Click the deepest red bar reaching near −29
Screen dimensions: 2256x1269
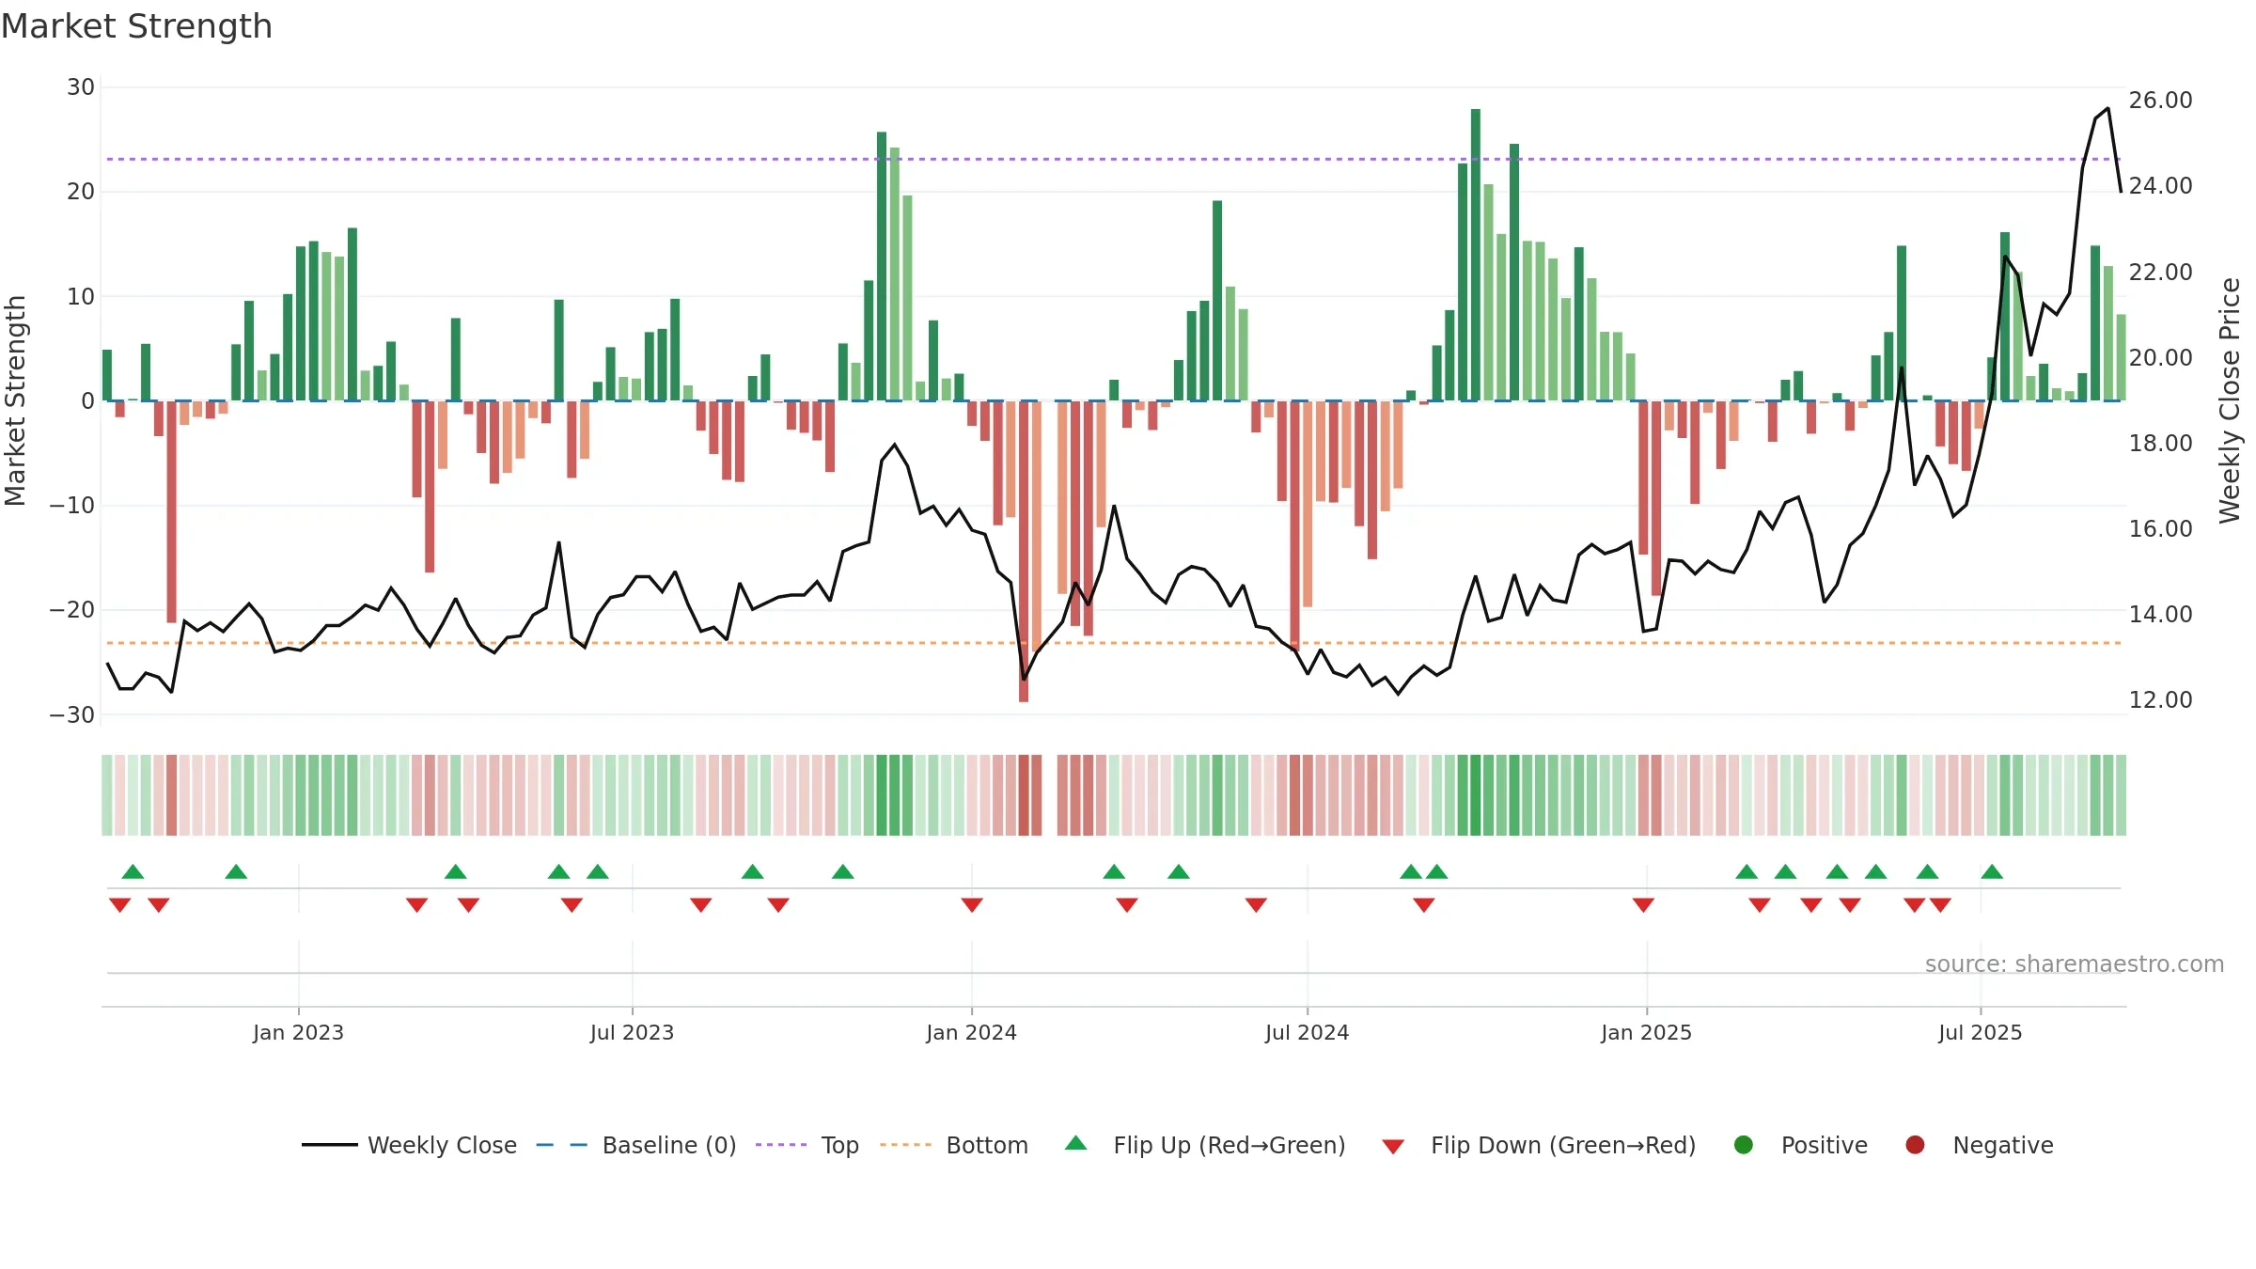click(x=1024, y=551)
